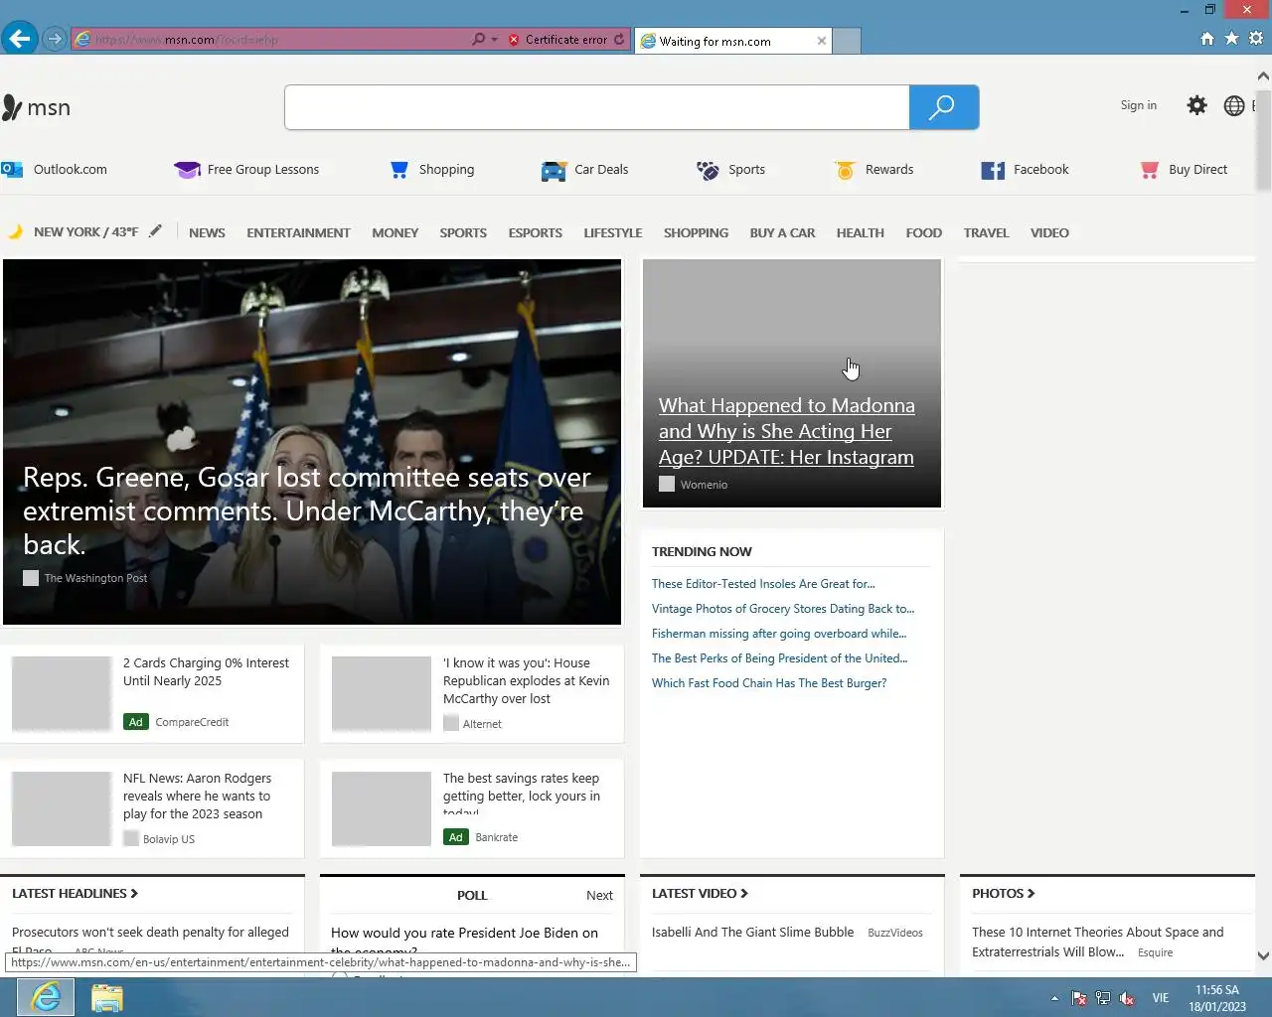
Task: Open the TRAVEL menu item
Action: [986, 233]
